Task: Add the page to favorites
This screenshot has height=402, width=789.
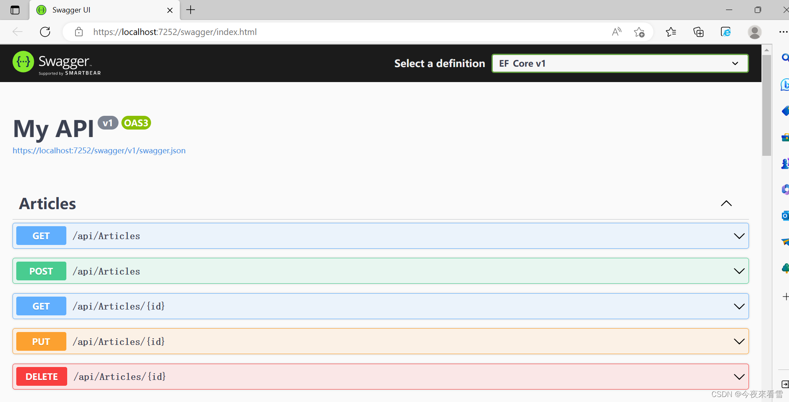Action: 639,32
